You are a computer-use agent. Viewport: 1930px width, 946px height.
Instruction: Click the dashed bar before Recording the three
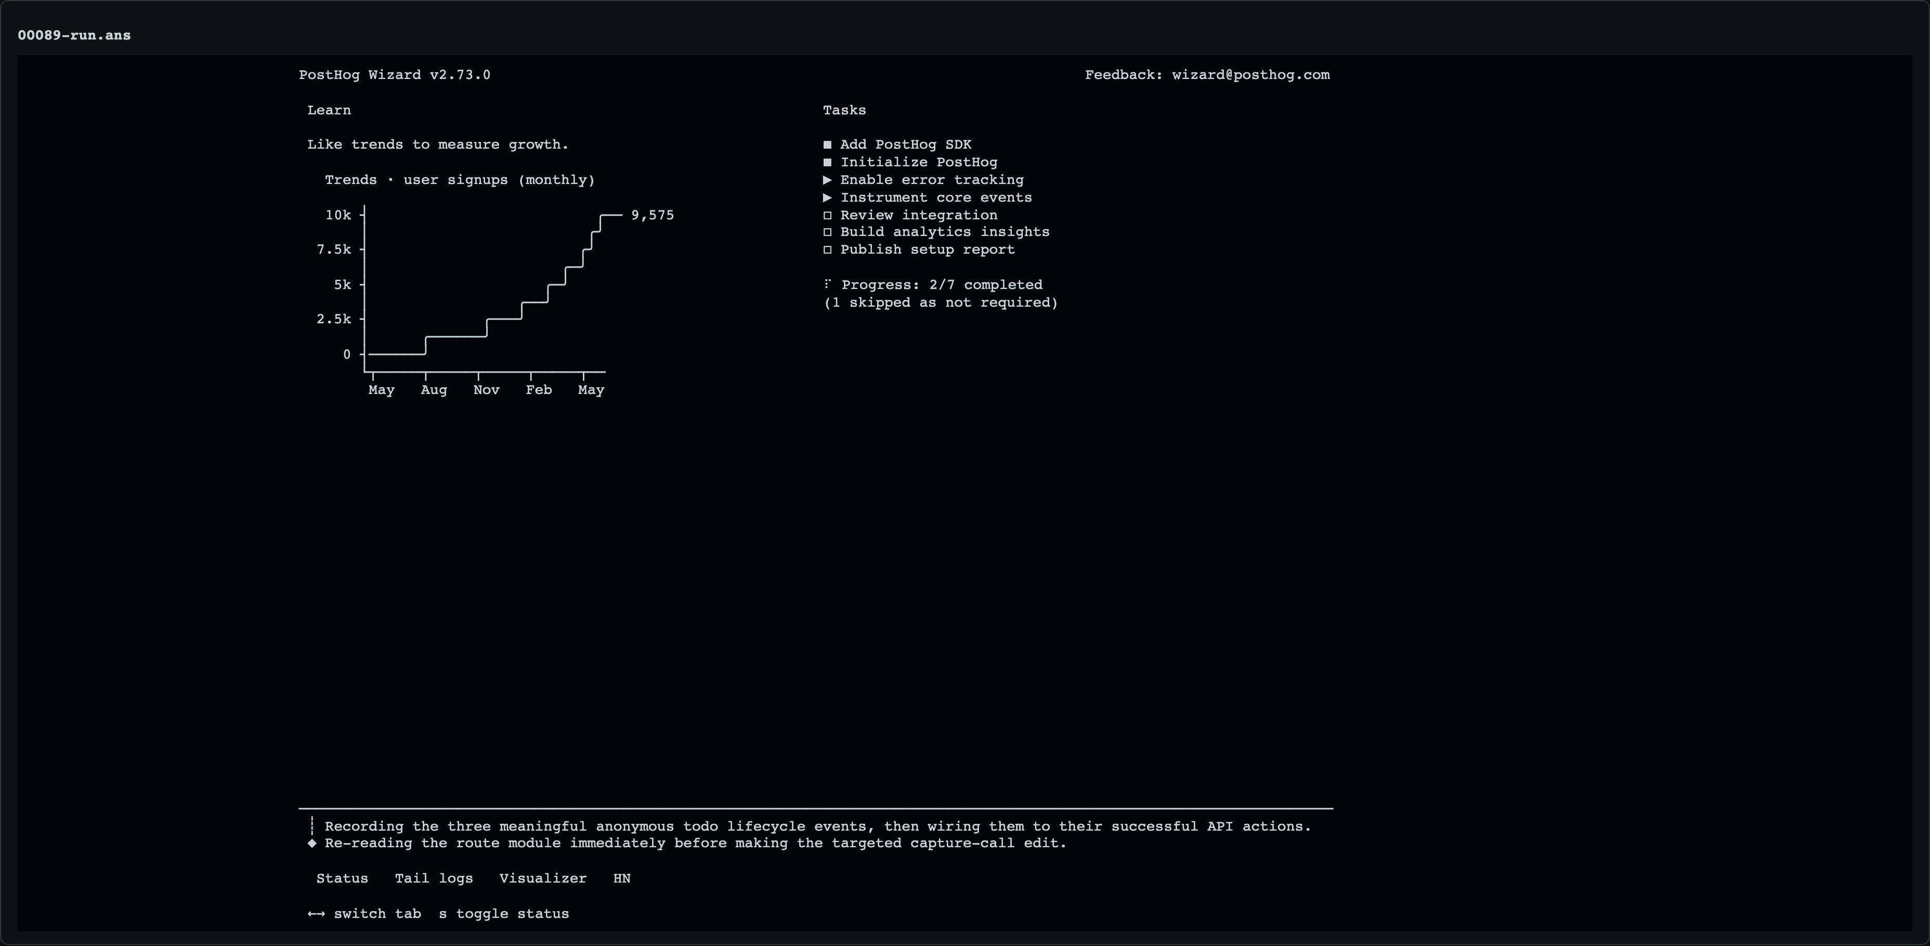[311, 826]
